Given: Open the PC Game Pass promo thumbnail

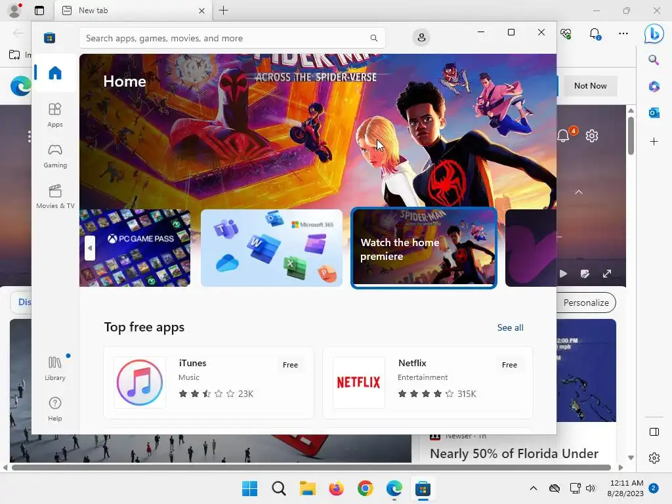Looking at the screenshot, I should click(x=135, y=247).
